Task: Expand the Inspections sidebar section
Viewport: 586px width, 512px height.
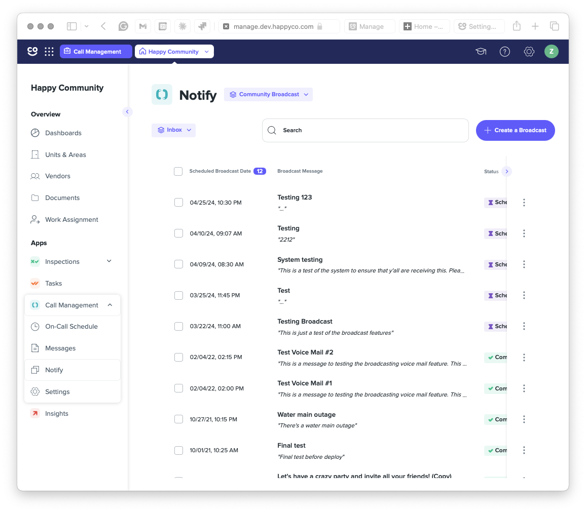Action: coord(109,261)
